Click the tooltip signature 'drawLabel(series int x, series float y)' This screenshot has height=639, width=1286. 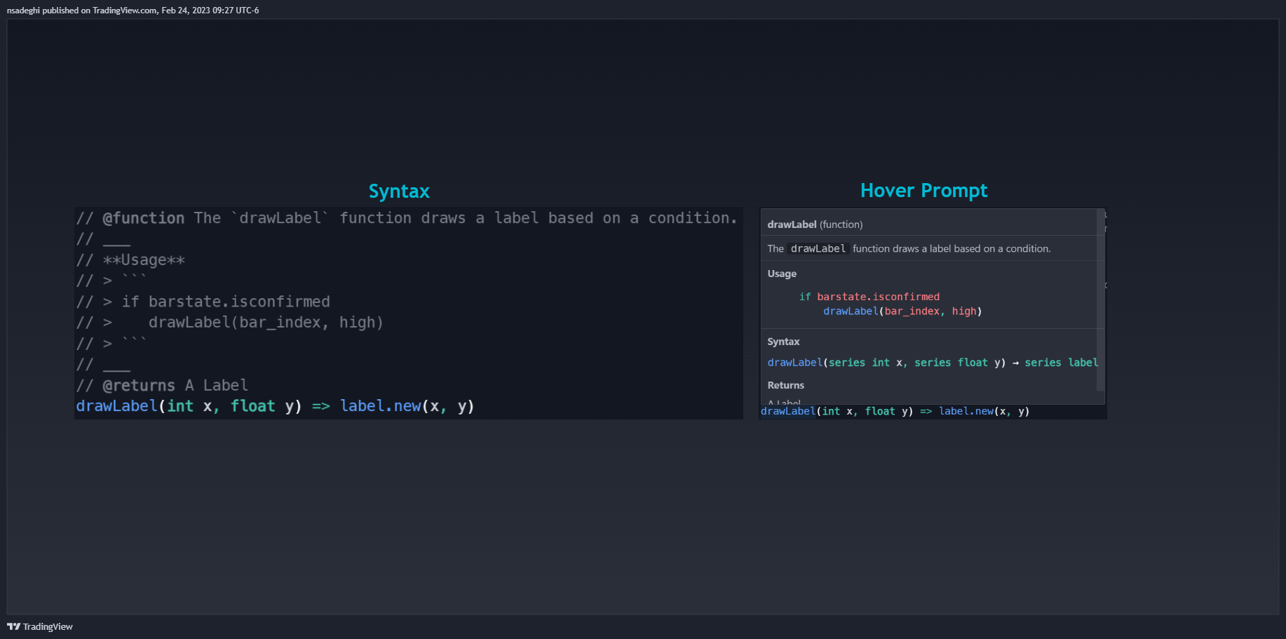(x=886, y=363)
